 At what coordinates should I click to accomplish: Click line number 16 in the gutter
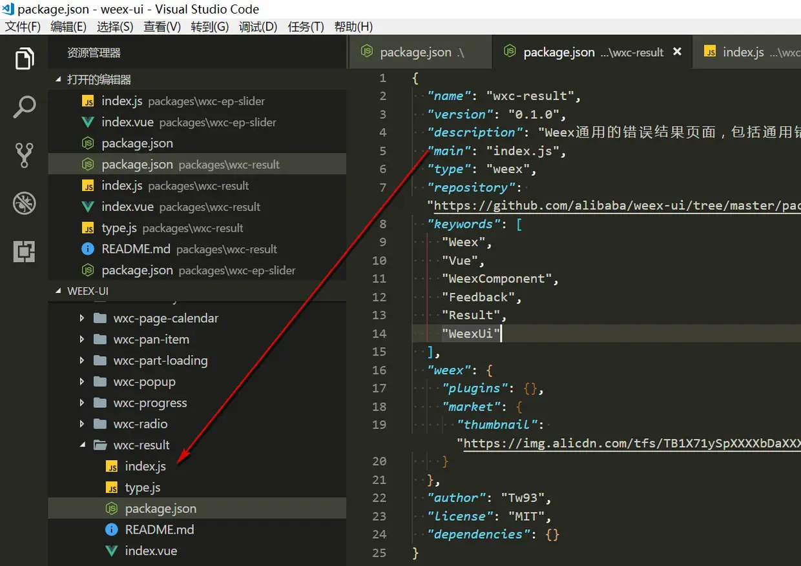[x=379, y=370]
